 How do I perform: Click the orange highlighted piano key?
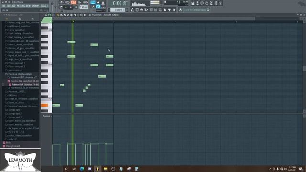[44, 105]
